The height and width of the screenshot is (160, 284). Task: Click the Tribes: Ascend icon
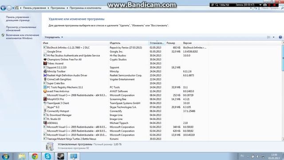[x=45, y=64]
